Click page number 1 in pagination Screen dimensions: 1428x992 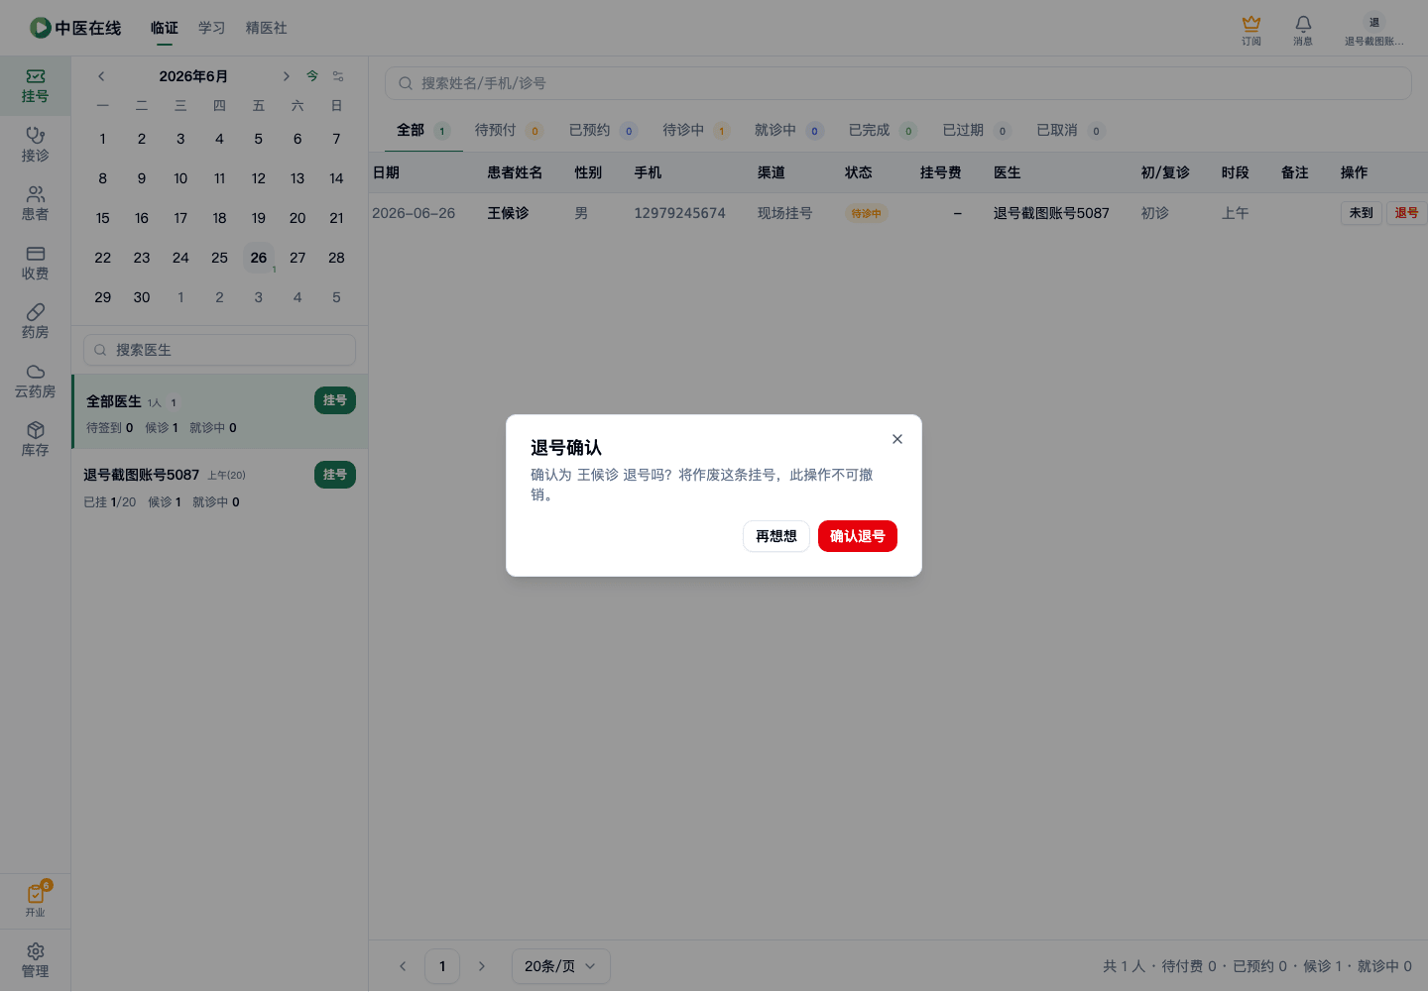click(442, 966)
